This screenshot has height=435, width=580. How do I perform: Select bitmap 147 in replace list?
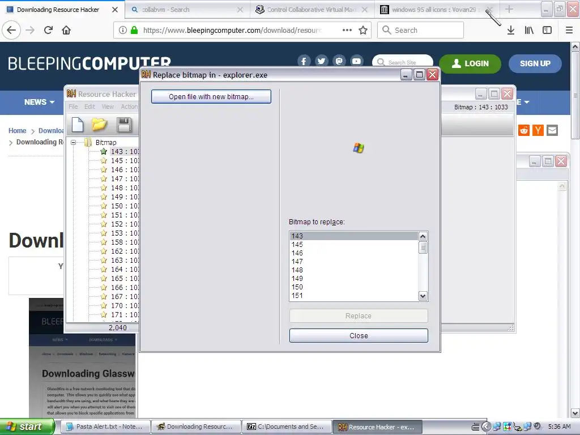click(354, 262)
